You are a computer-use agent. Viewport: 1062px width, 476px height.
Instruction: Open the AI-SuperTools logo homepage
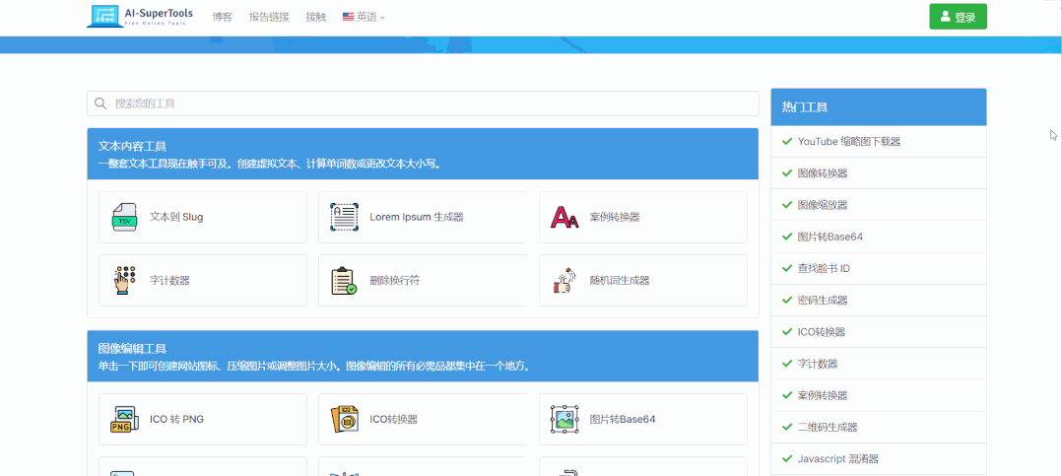(x=140, y=16)
